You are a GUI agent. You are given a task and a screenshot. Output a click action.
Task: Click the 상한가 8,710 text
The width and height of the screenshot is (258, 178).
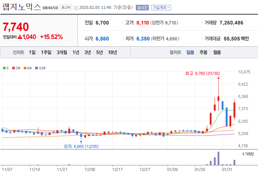point(164,23)
